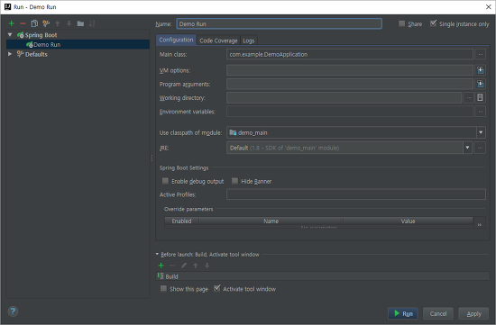Create new folder using toolbar folder icon
The width and height of the screenshot is (496, 325).
(x=80, y=23)
